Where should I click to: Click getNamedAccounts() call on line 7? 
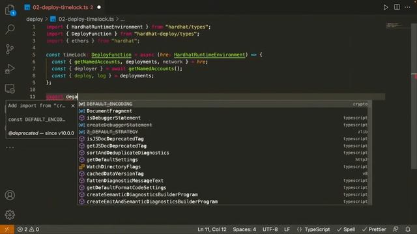[154, 69]
